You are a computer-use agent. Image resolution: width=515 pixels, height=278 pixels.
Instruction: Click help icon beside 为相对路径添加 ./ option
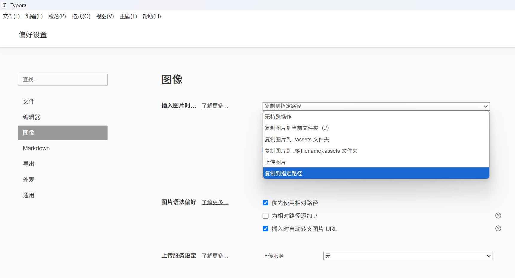coord(498,216)
